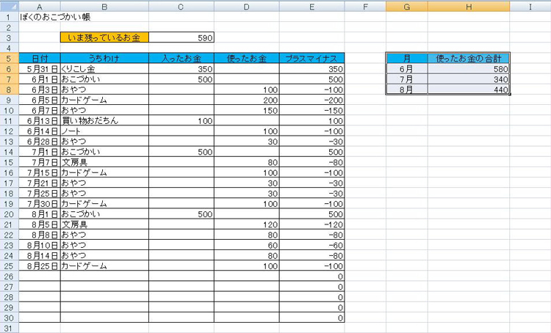Select the 使ったお金の合計 header cell
This screenshot has height=333, width=551.
468,58
